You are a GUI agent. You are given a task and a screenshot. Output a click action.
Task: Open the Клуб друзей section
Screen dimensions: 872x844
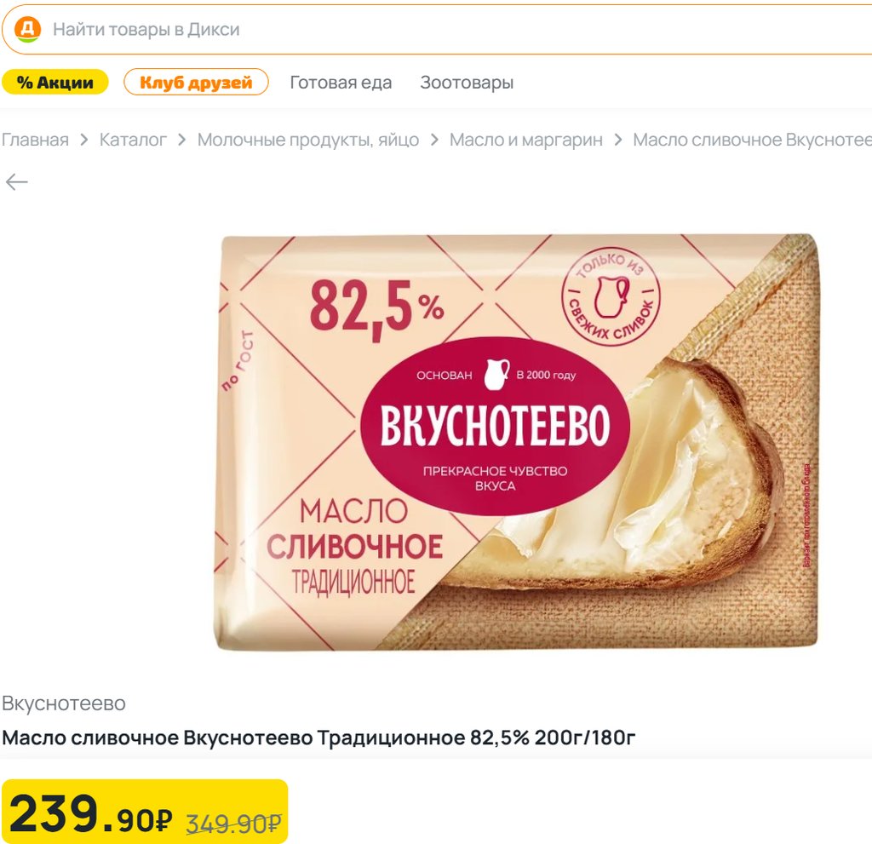pos(196,83)
